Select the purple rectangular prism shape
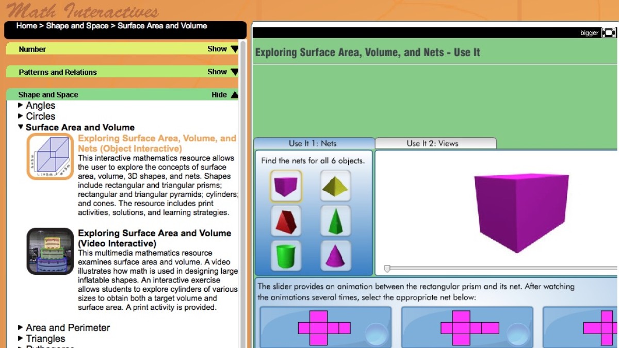 coord(286,185)
